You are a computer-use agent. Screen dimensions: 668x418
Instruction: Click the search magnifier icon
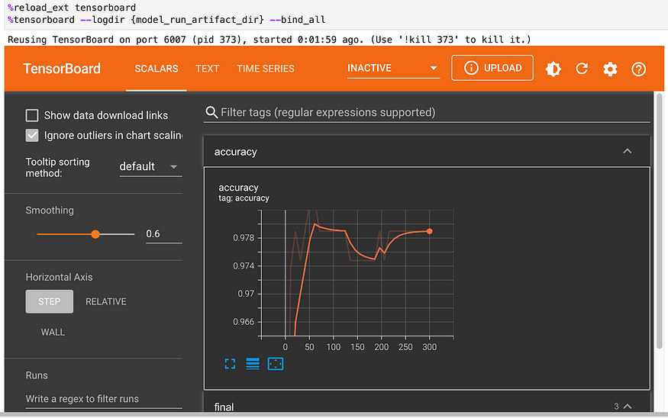(x=211, y=112)
